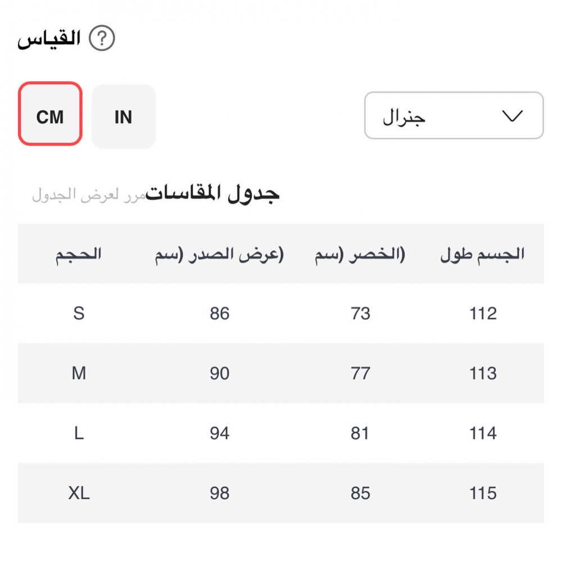Click the عرض الصدر column header
The width and height of the screenshot is (562, 562).
click(219, 254)
